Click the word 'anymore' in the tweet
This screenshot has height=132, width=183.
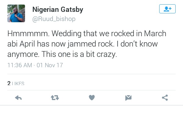(x=22, y=55)
